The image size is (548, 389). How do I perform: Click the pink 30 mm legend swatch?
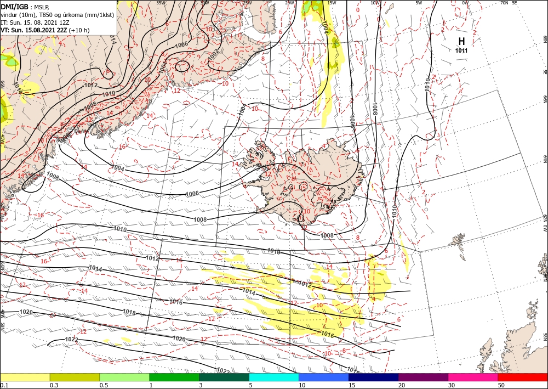pyautogui.click(x=473, y=377)
